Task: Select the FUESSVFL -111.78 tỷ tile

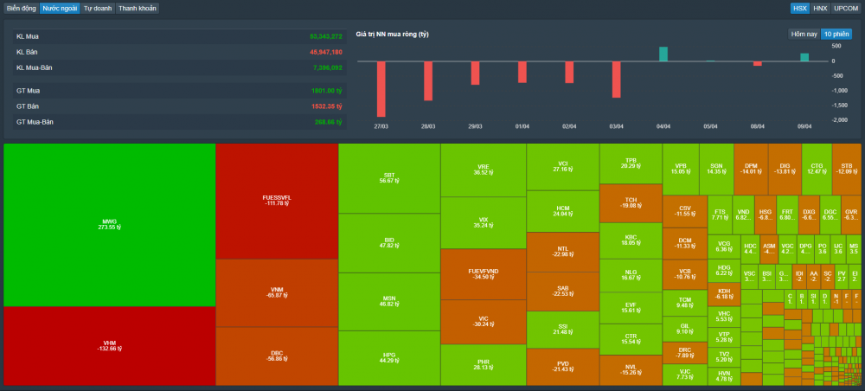Action: click(x=277, y=202)
